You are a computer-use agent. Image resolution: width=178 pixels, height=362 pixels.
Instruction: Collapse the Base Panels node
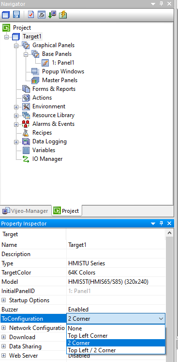click(x=26, y=54)
